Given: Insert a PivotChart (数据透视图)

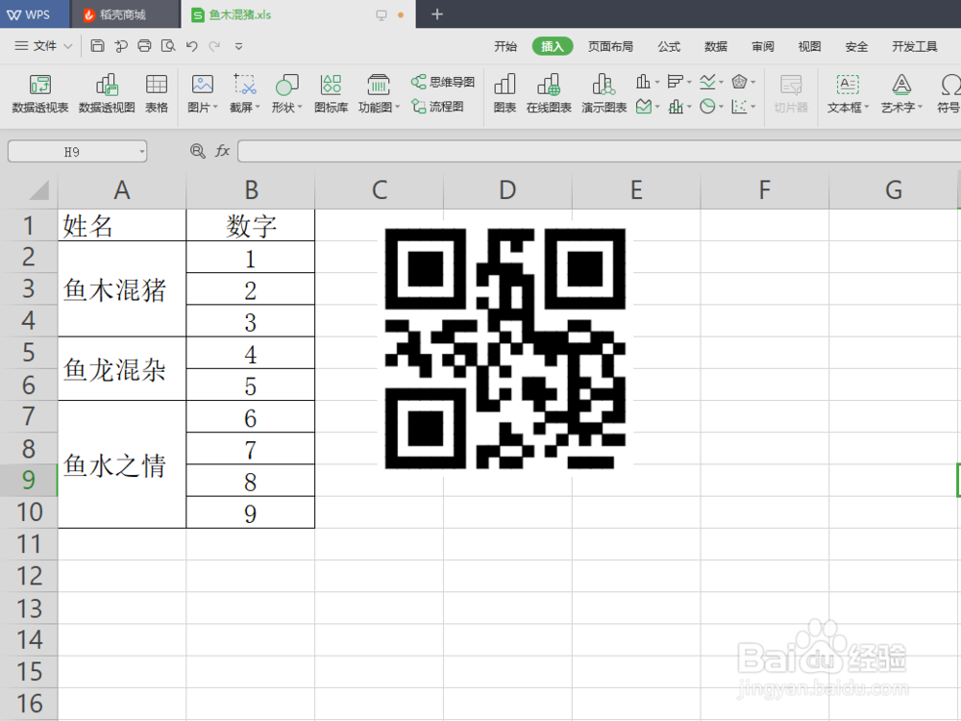Looking at the screenshot, I should click(x=107, y=93).
